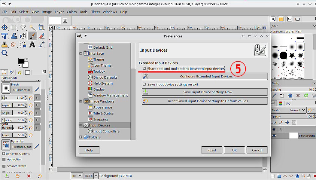Select the Zoom magnifier tool
The width and height of the screenshot is (316, 180).
4,53
